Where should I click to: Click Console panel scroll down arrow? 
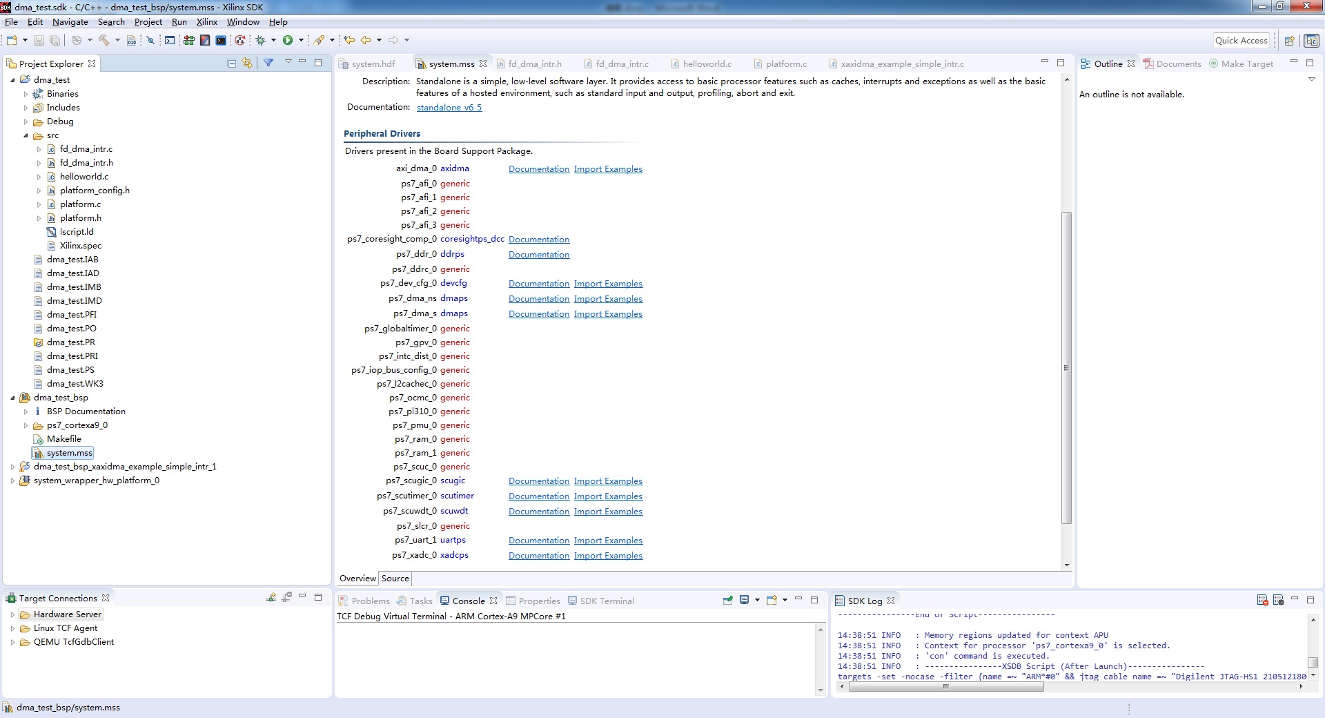tap(821, 690)
